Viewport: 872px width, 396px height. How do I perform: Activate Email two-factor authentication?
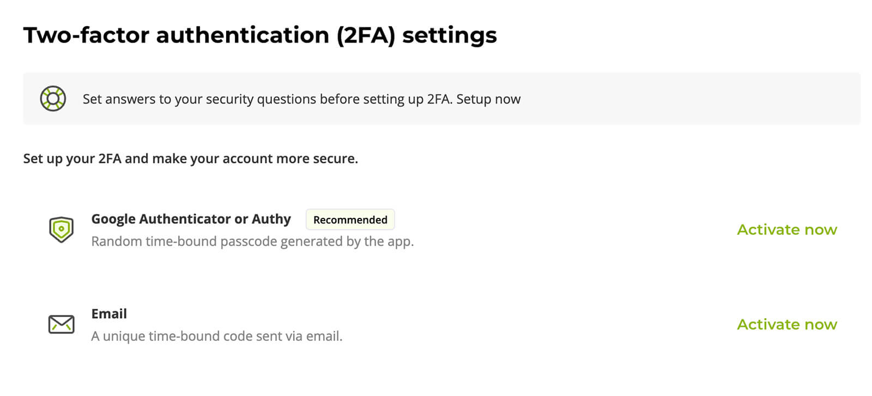coord(786,324)
